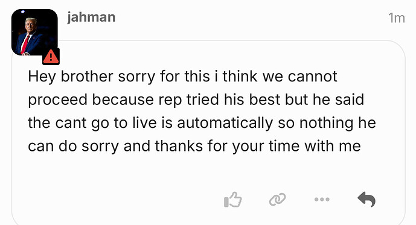Click the word 'proceed' in the message
416x225 pixels.
pyautogui.click(x=57, y=101)
